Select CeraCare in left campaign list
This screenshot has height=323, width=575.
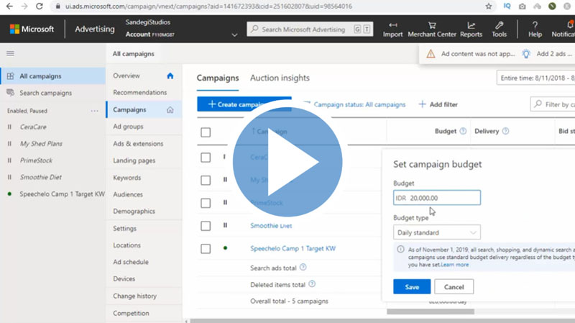point(33,127)
